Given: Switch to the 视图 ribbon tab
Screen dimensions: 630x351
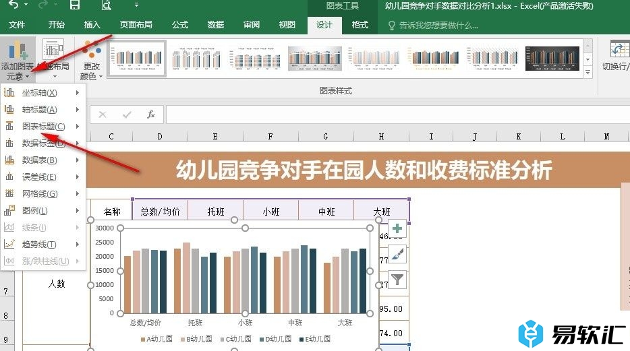Looking at the screenshot, I should (x=287, y=25).
